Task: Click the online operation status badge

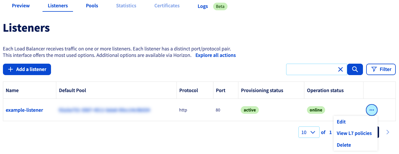Action: tap(316, 110)
